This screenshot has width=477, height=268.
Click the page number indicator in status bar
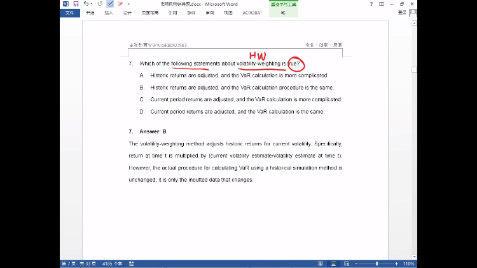click(79, 264)
